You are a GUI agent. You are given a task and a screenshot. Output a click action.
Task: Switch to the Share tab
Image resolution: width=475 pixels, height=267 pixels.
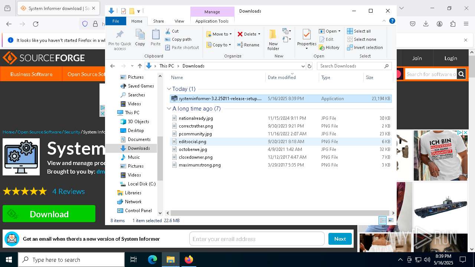158,21
